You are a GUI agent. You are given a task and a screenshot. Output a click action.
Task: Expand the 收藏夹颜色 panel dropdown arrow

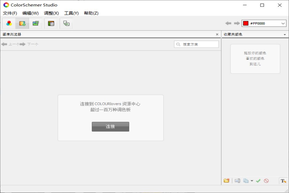(x=285, y=34)
